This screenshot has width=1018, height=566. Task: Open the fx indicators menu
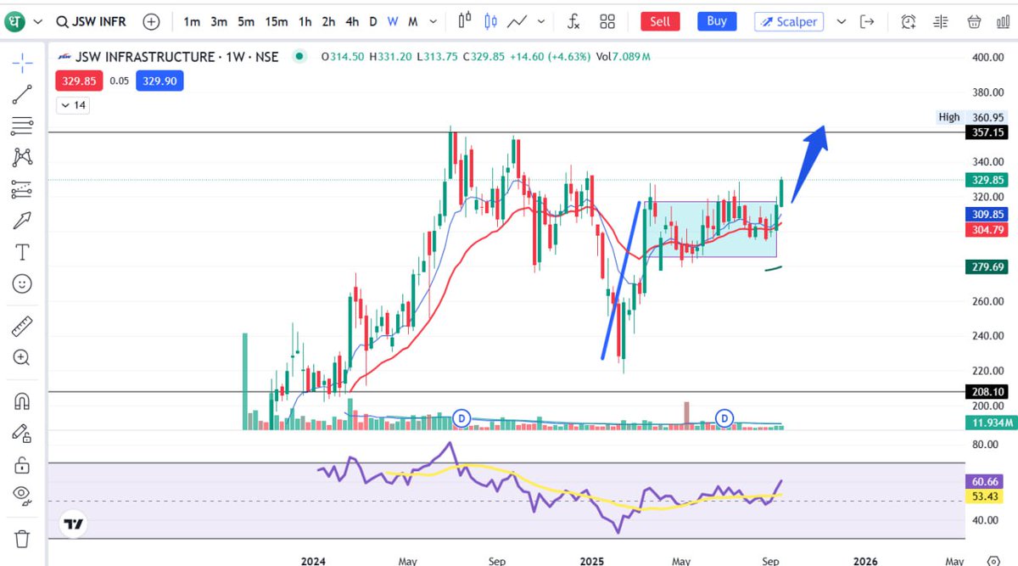point(574,21)
